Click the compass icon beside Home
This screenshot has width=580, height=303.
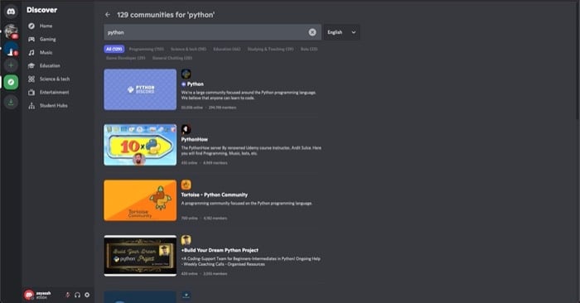coord(31,26)
